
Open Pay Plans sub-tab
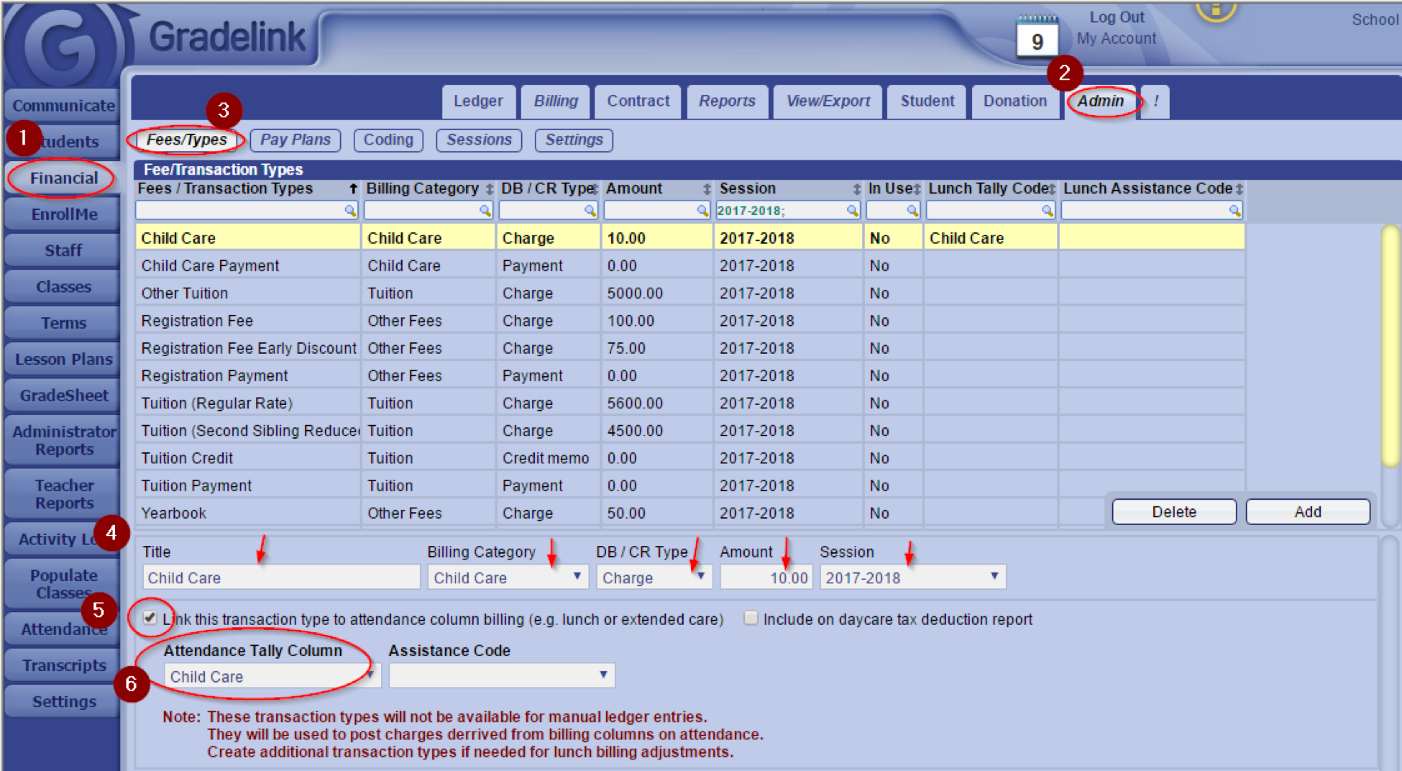[295, 140]
